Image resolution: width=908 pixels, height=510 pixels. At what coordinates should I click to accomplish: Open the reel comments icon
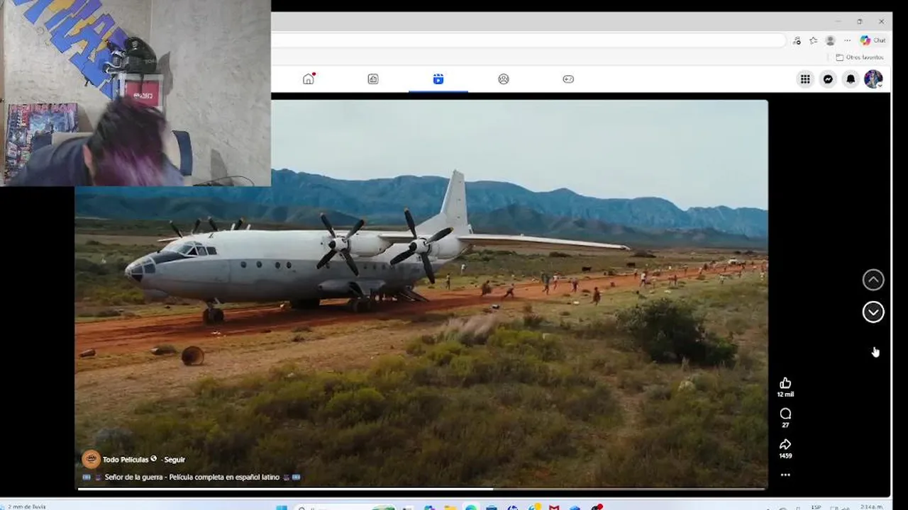[x=785, y=414]
